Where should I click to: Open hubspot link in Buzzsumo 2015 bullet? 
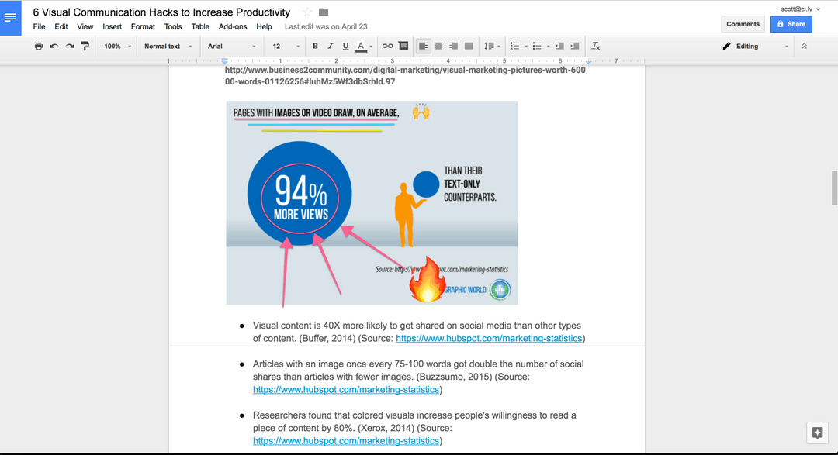[x=346, y=390]
